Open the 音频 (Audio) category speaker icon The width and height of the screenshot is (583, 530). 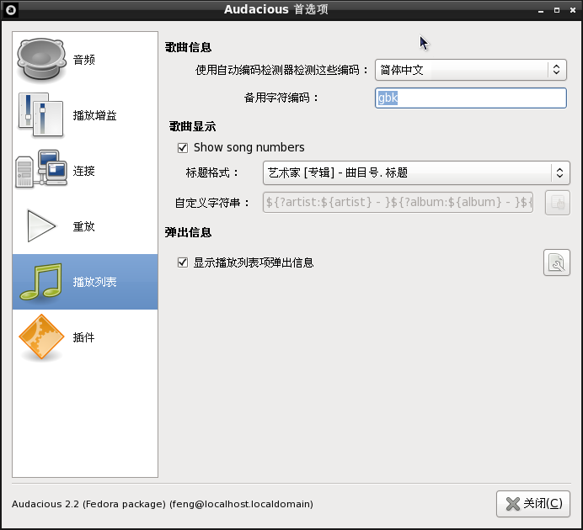coord(41,60)
